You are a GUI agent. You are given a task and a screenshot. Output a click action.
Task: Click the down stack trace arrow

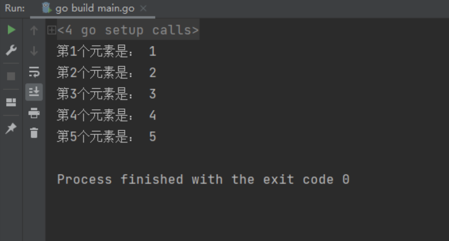tap(34, 51)
